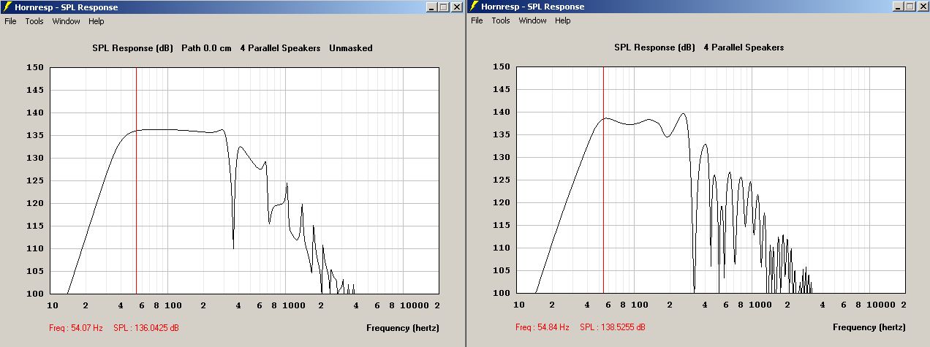Screen dimensions: 930x347
Task: Click 'Frequency (hertz)' label in right window
Action: (869, 327)
